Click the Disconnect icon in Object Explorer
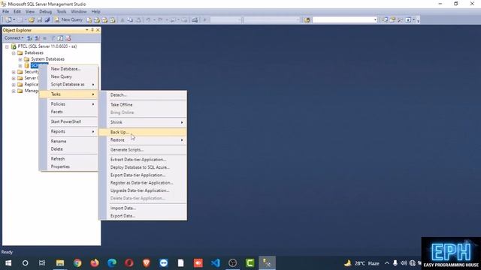Screen dimensions: 481x270 tap(37, 38)
